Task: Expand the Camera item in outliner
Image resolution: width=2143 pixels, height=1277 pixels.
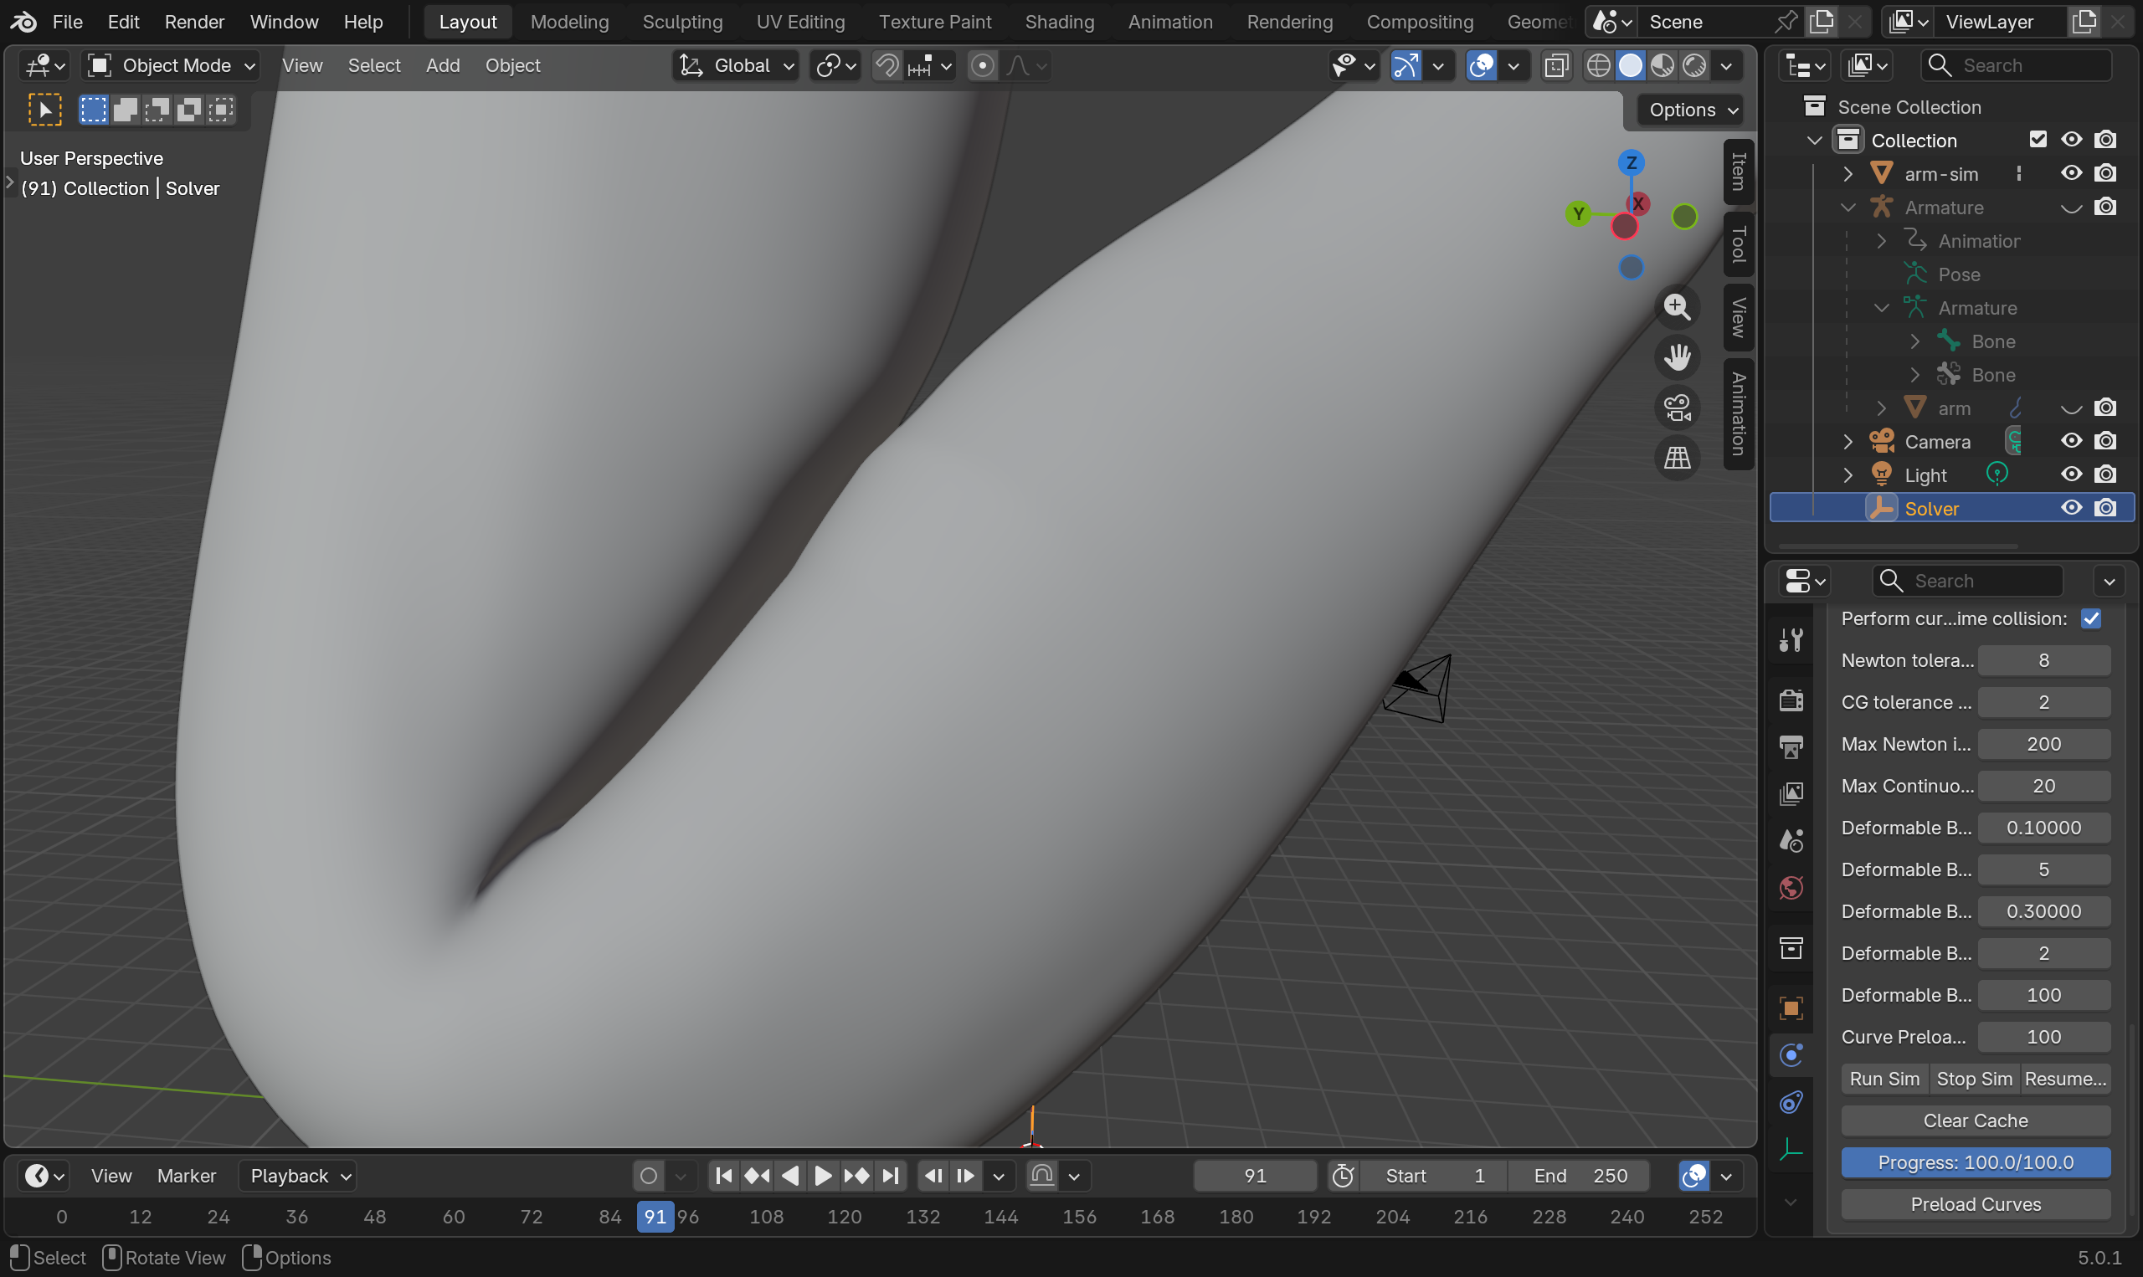Action: [1848, 443]
